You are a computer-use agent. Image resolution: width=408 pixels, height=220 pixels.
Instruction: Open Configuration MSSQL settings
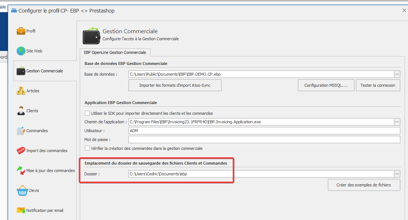[326, 85]
